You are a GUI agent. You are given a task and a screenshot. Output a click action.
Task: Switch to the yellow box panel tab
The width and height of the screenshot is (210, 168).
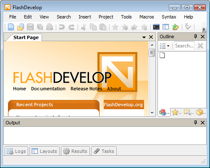pyautogui.click(x=201, y=112)
